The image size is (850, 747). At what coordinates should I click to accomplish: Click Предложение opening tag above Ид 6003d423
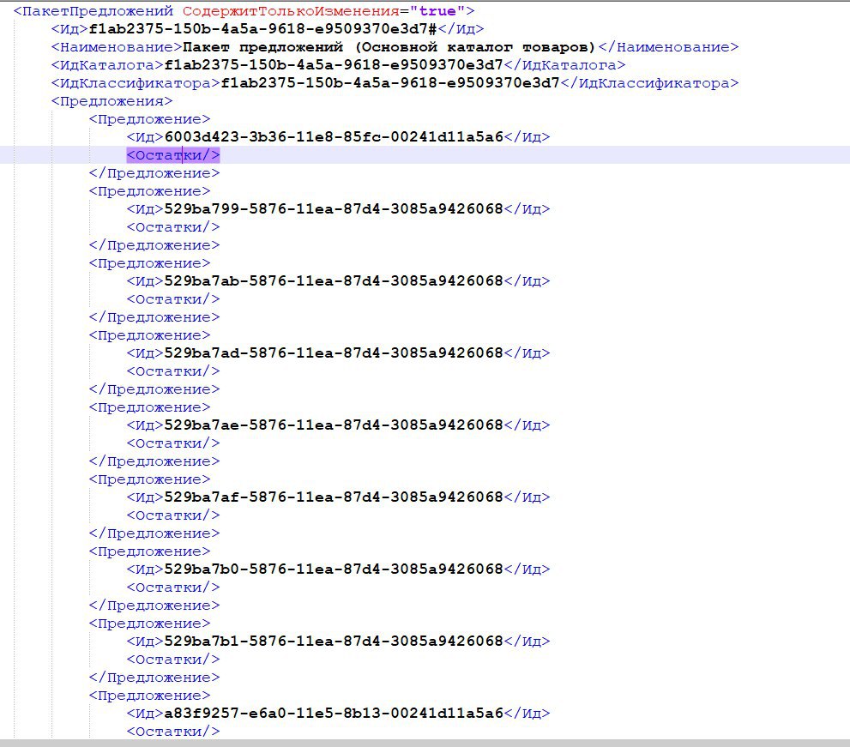coord(149,119)
